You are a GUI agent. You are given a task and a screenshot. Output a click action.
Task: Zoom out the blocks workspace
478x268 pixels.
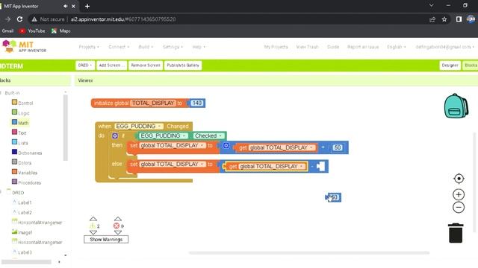459,208
